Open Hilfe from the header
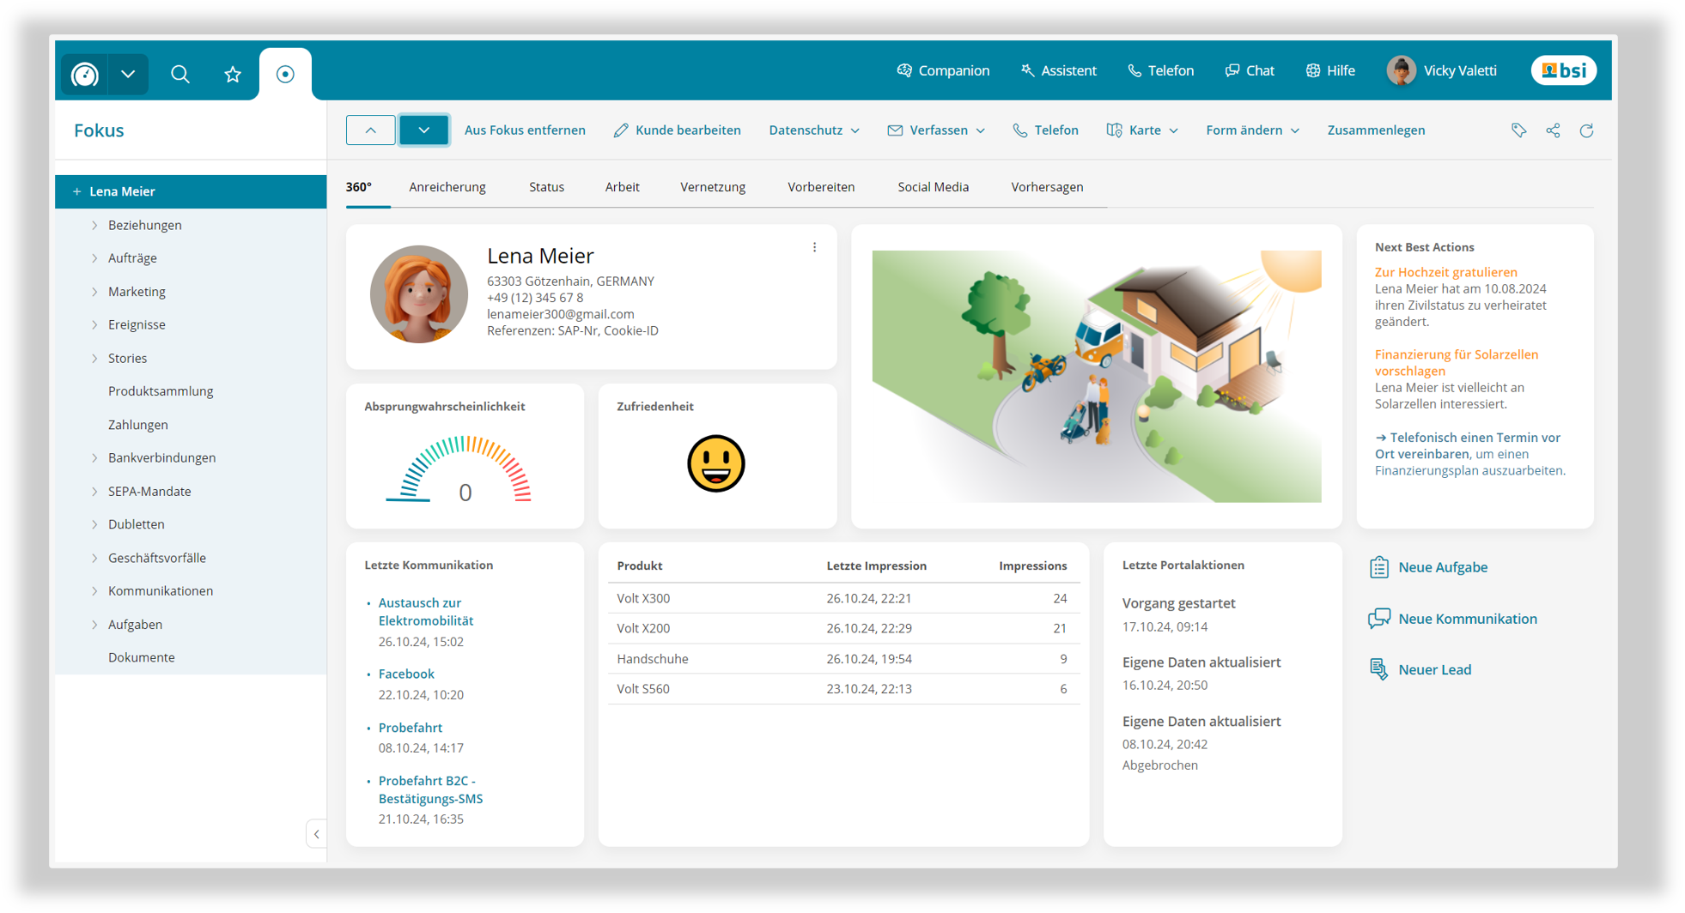The image size is (1685, 913). coord(1329,70)
